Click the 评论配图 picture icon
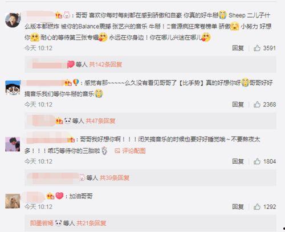Image resolution: width=285 pixels, height=232 pixels. [117, 151]
